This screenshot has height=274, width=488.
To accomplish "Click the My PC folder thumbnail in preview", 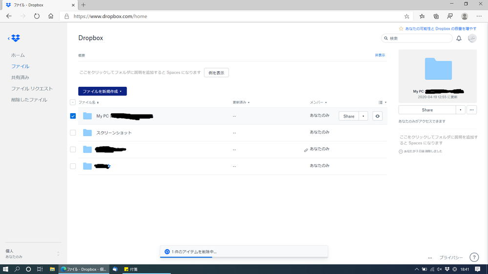I will [438, 69].
